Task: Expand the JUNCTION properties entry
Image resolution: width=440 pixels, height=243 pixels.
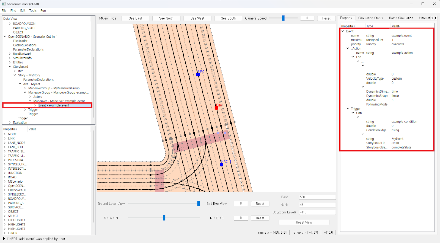Action: point(5,173)
